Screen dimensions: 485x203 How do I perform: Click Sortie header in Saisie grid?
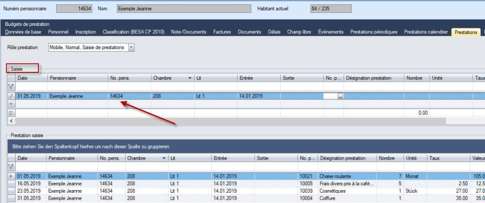pyautogui.click(x=302, y=78)
